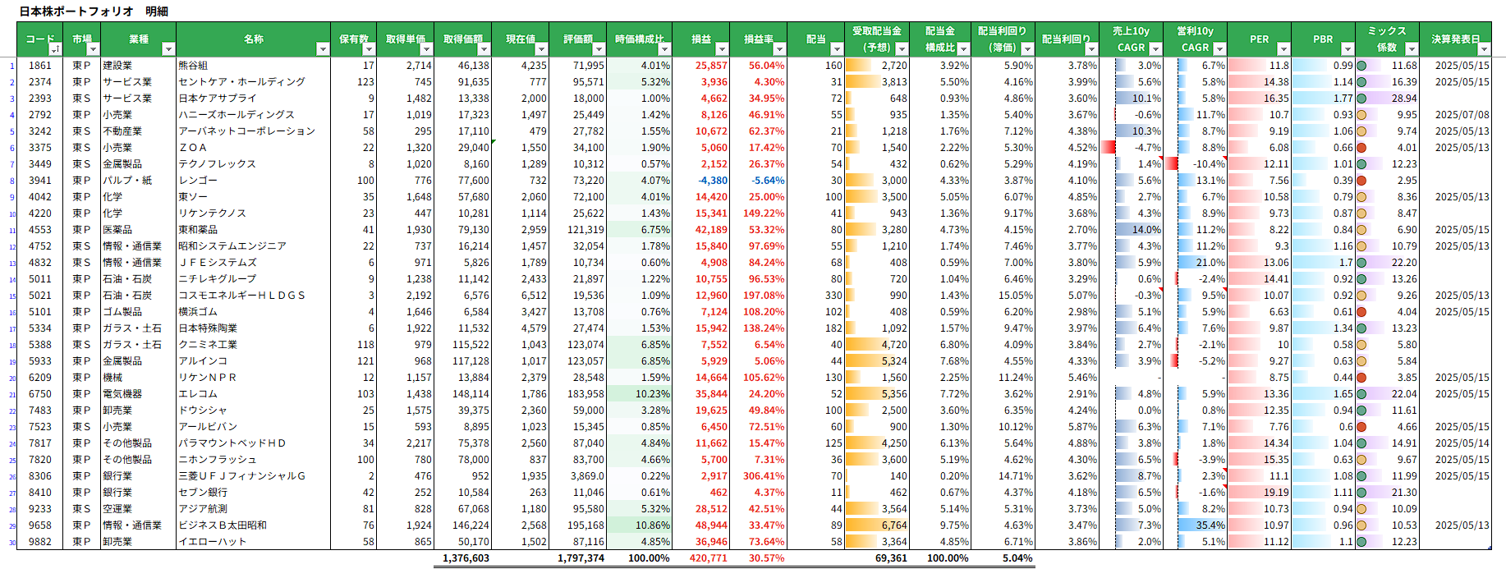The height and width of the screenshot is (578, 1506).
Task: Click the stock code cell 9882
Action: click(39, 542)
